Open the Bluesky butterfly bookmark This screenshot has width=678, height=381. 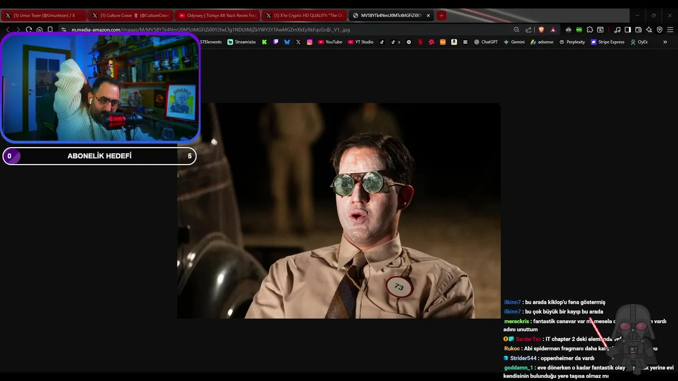(287, 42)
